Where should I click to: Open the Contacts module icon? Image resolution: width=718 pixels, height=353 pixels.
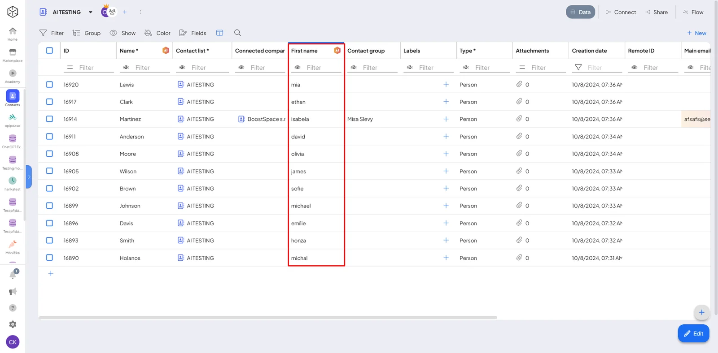(x=13, y=98)
